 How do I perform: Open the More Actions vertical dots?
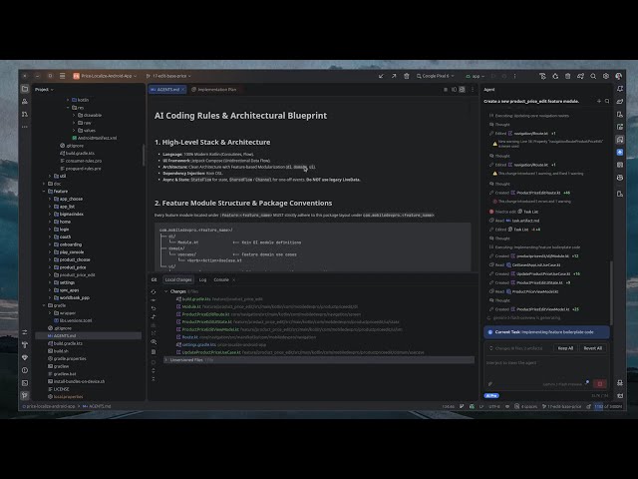514,76
